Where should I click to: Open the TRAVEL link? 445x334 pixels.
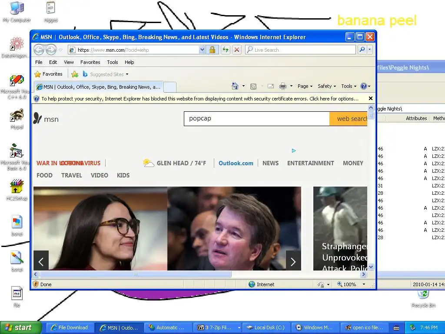coord(72,176)
